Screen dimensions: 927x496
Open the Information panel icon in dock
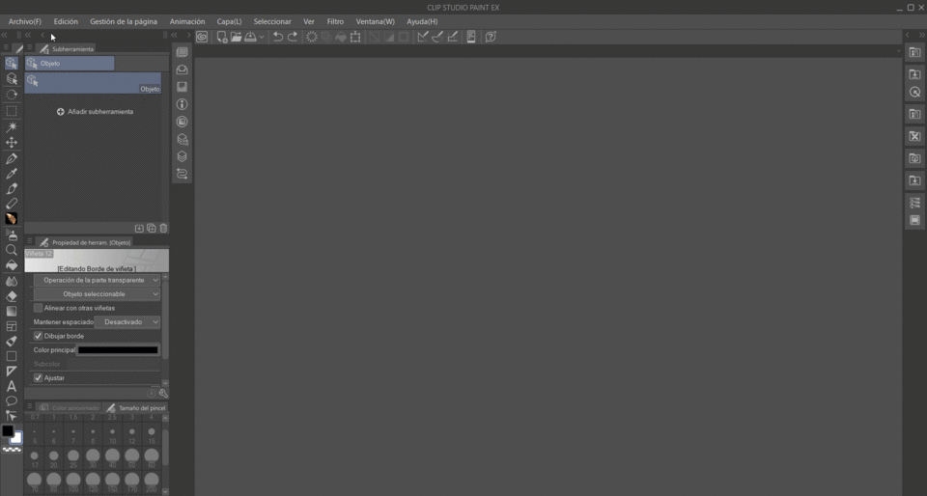(183, 104)
